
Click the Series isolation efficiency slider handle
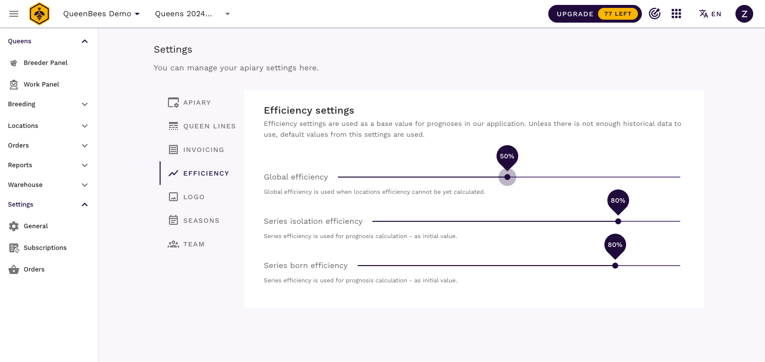coord(618,221)
